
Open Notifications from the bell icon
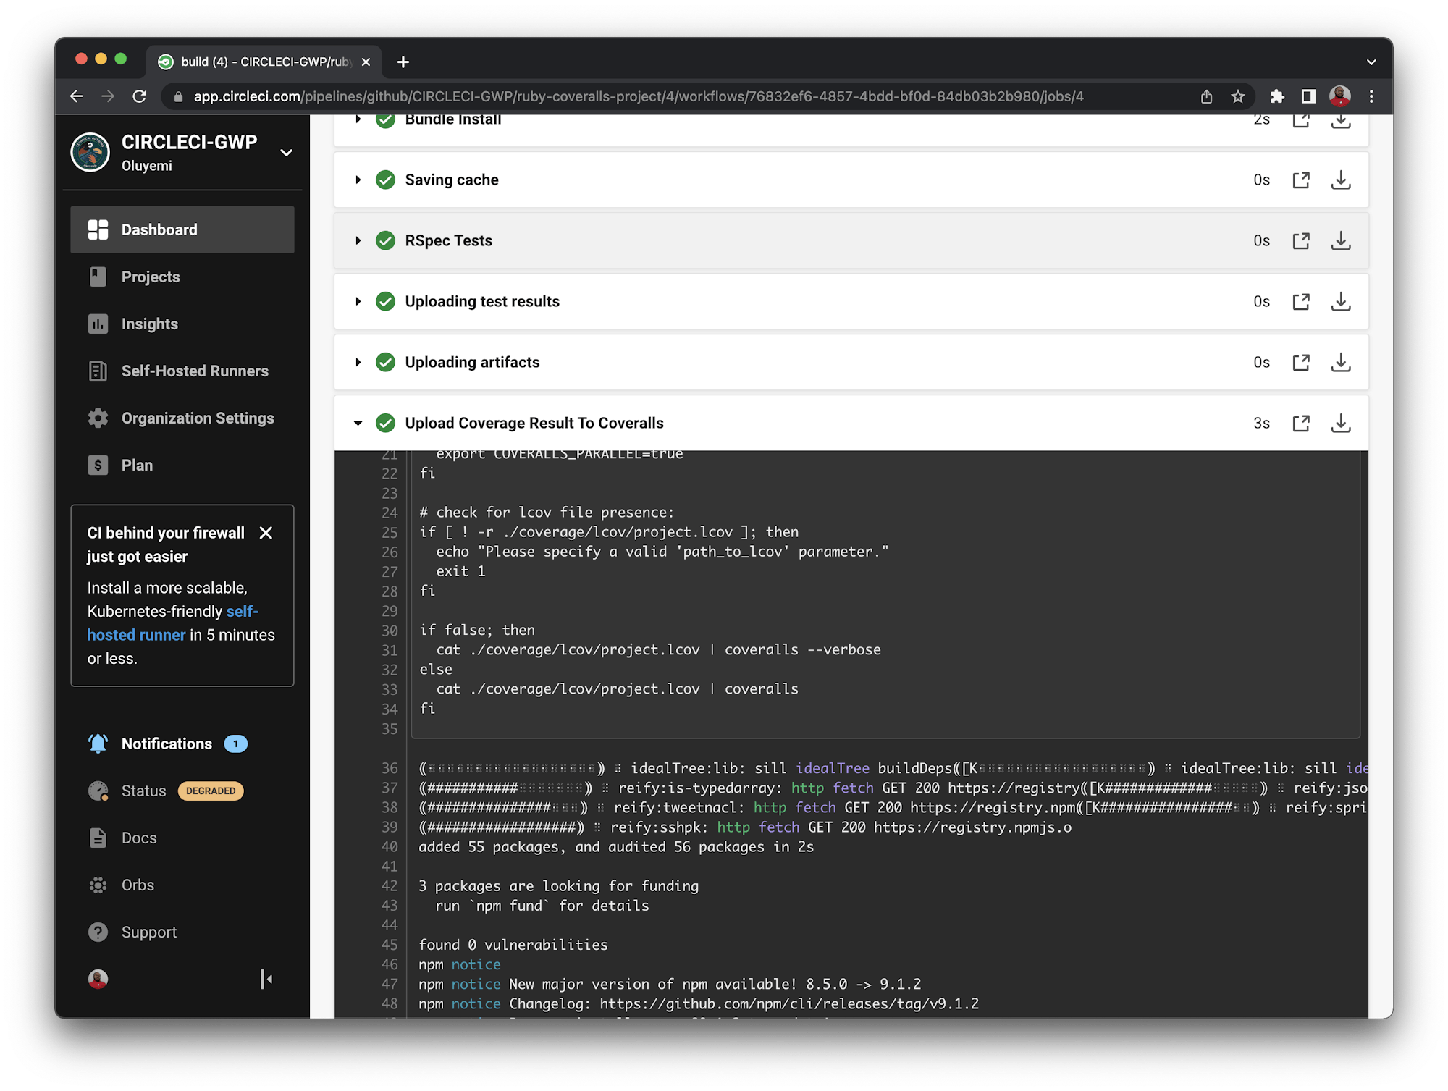[x=98, y=744]
